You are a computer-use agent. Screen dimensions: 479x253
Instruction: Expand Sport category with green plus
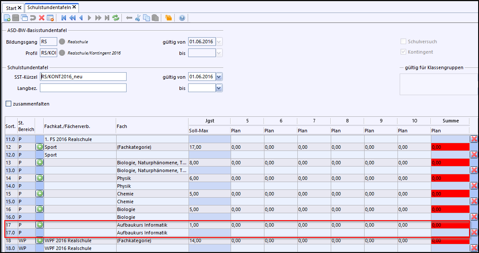[x=40, y=147]
